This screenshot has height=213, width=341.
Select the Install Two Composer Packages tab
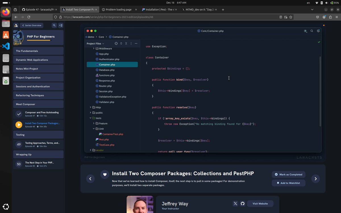click(80, 10)
